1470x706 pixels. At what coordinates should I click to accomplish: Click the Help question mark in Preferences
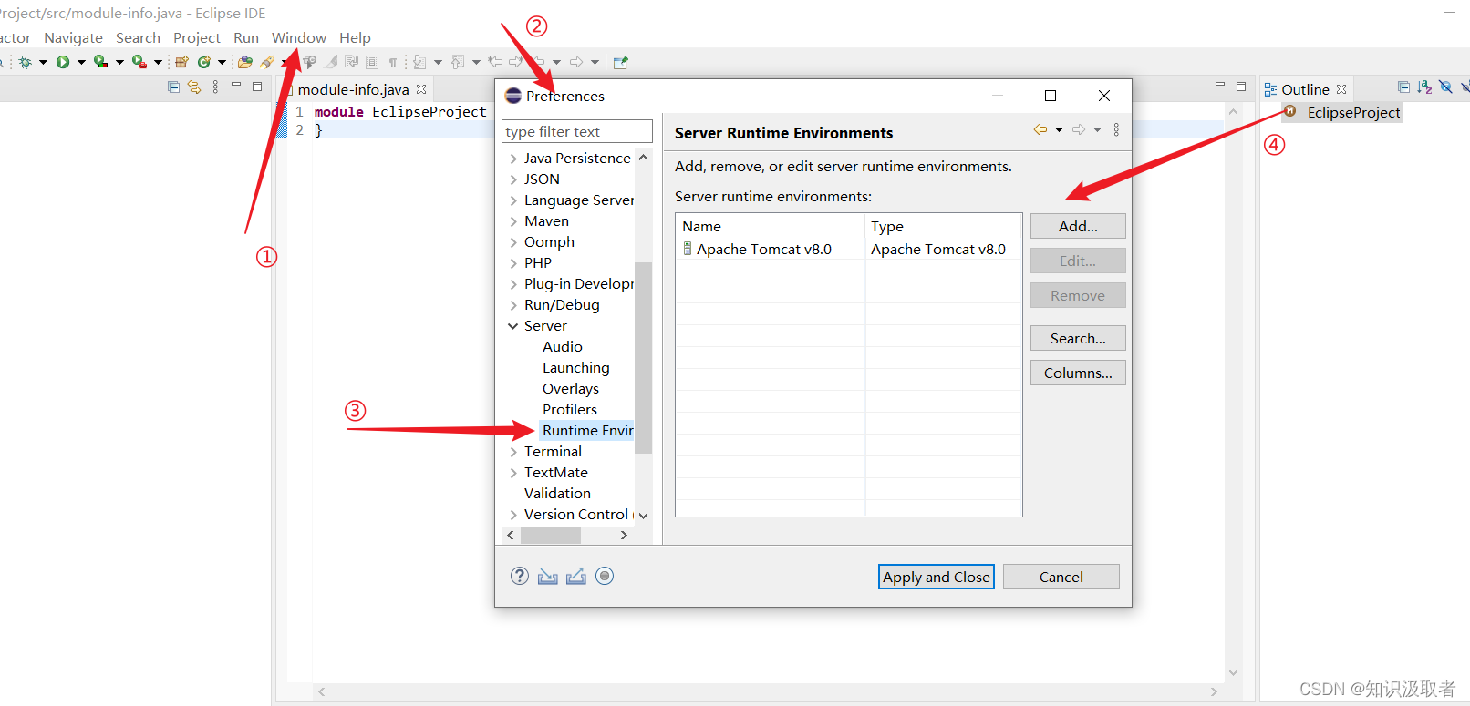520,576
